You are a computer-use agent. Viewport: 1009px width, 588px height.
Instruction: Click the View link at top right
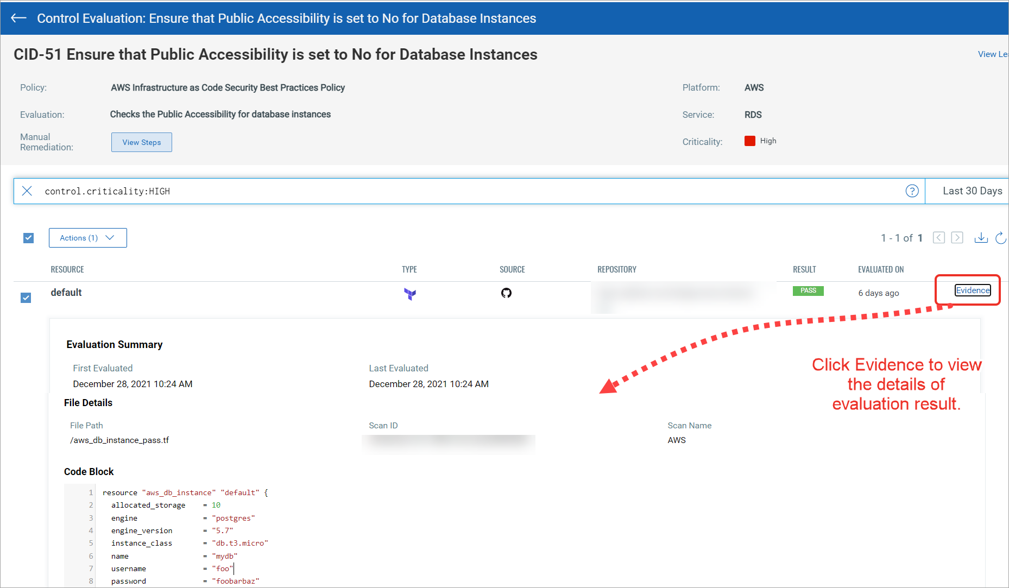click(993, 54)
